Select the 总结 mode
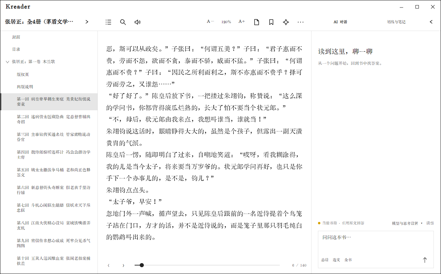Image resolution: width=441 pixels, height=274 pixels. pos(325,260)
